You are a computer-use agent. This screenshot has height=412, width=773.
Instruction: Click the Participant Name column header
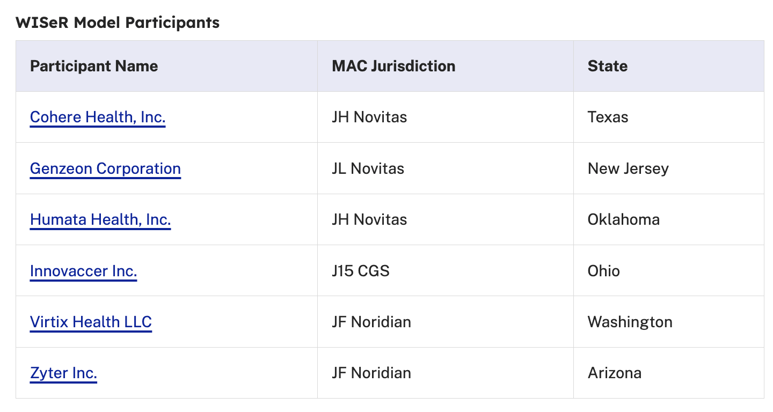[94, 66]
